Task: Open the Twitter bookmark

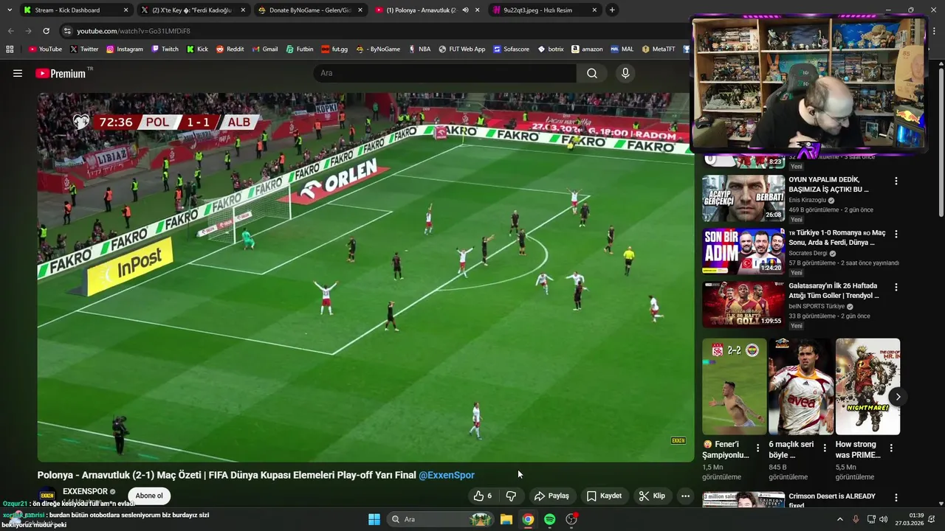Action: [x=83, y=49]
